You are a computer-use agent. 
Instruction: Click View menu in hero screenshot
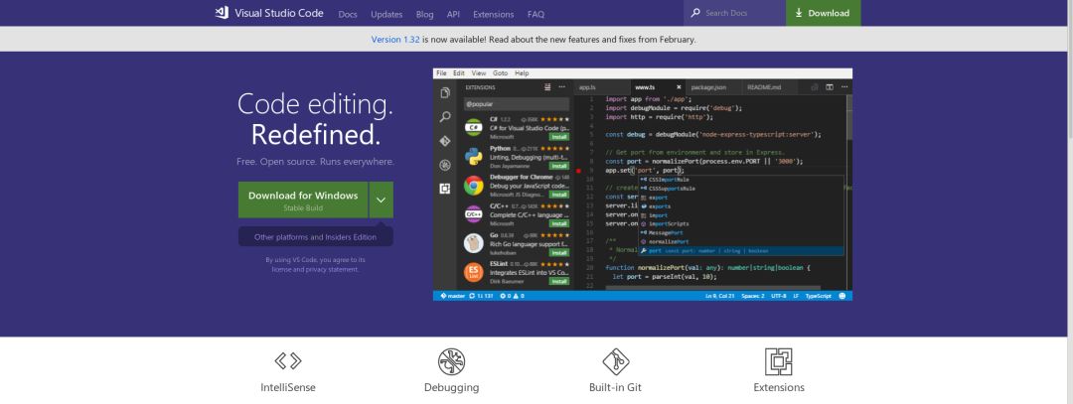(479, 73)
